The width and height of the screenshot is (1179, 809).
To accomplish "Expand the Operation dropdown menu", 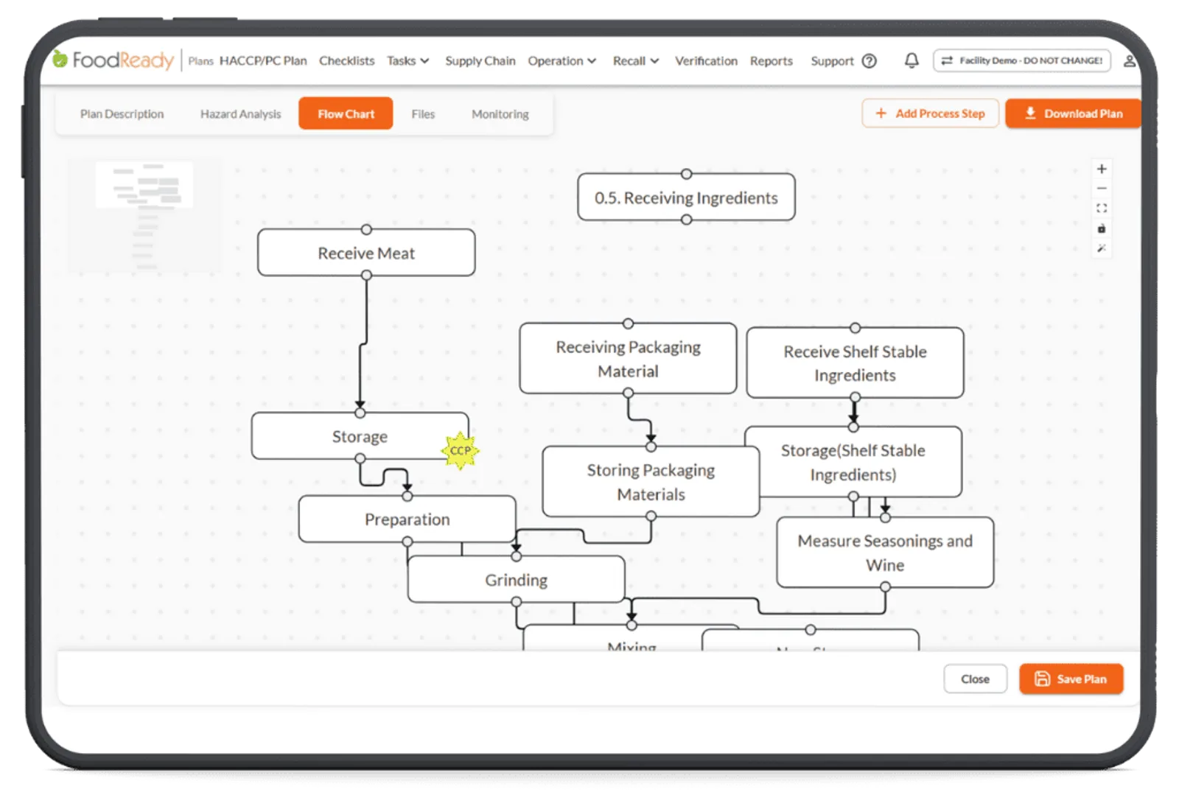I will point(561,60).
